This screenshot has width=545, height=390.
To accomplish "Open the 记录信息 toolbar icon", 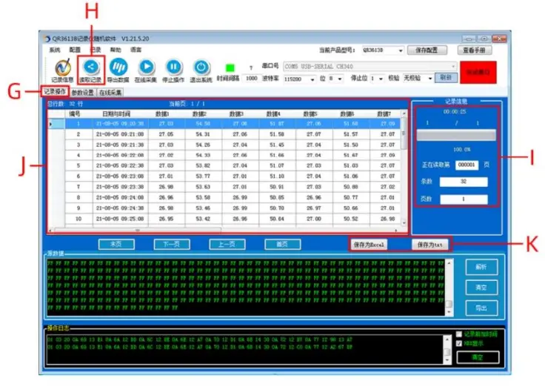I will [x=62, y=71].
